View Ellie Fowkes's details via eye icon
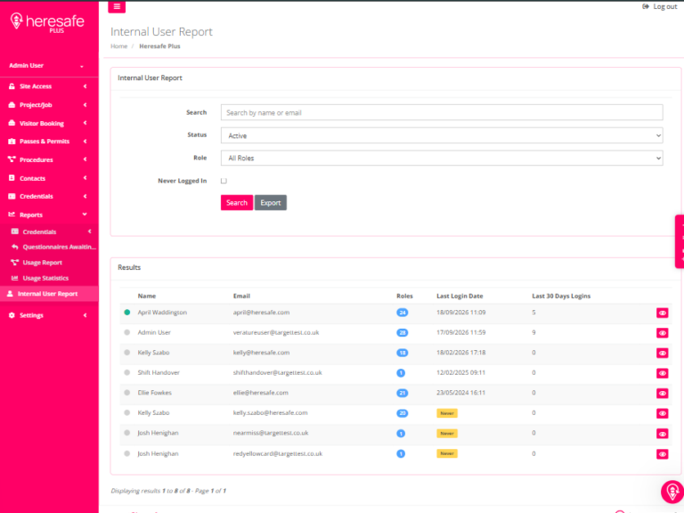 [663, 393]
